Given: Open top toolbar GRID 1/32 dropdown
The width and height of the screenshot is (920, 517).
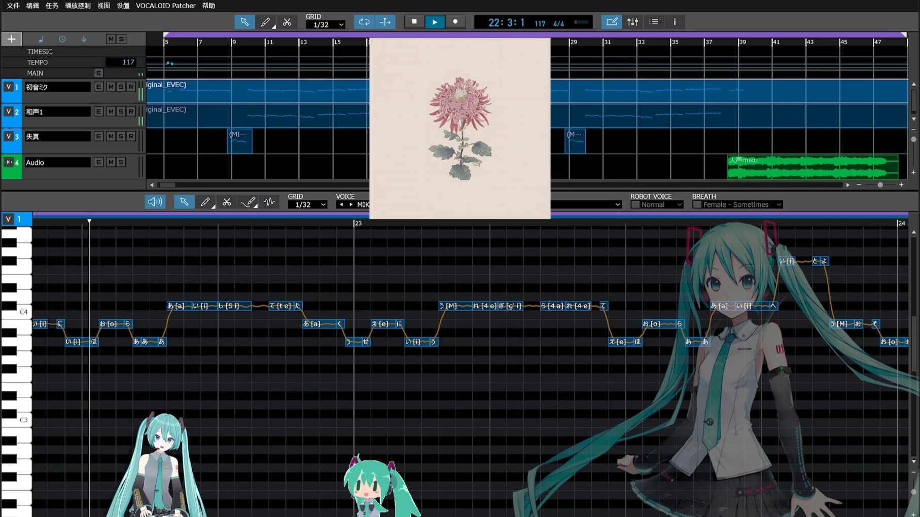Looking at the screenshot, I should [x=325, y=24].
